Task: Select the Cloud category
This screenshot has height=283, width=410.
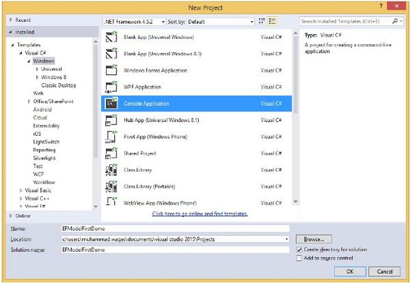Action: click(40, 118)
